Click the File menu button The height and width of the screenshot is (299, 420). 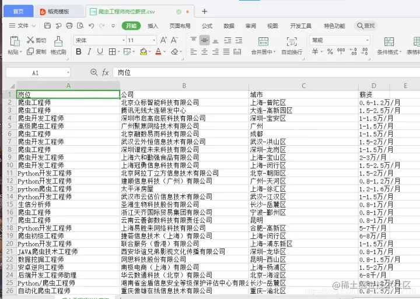click(23, 26)
